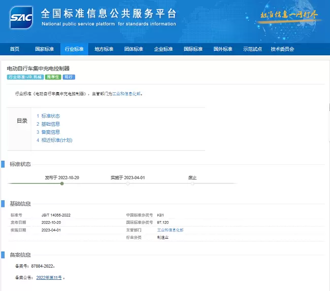330x291 pixels.
Task: Click the calligraphy slogan banner image
Action: coord(288,15)
